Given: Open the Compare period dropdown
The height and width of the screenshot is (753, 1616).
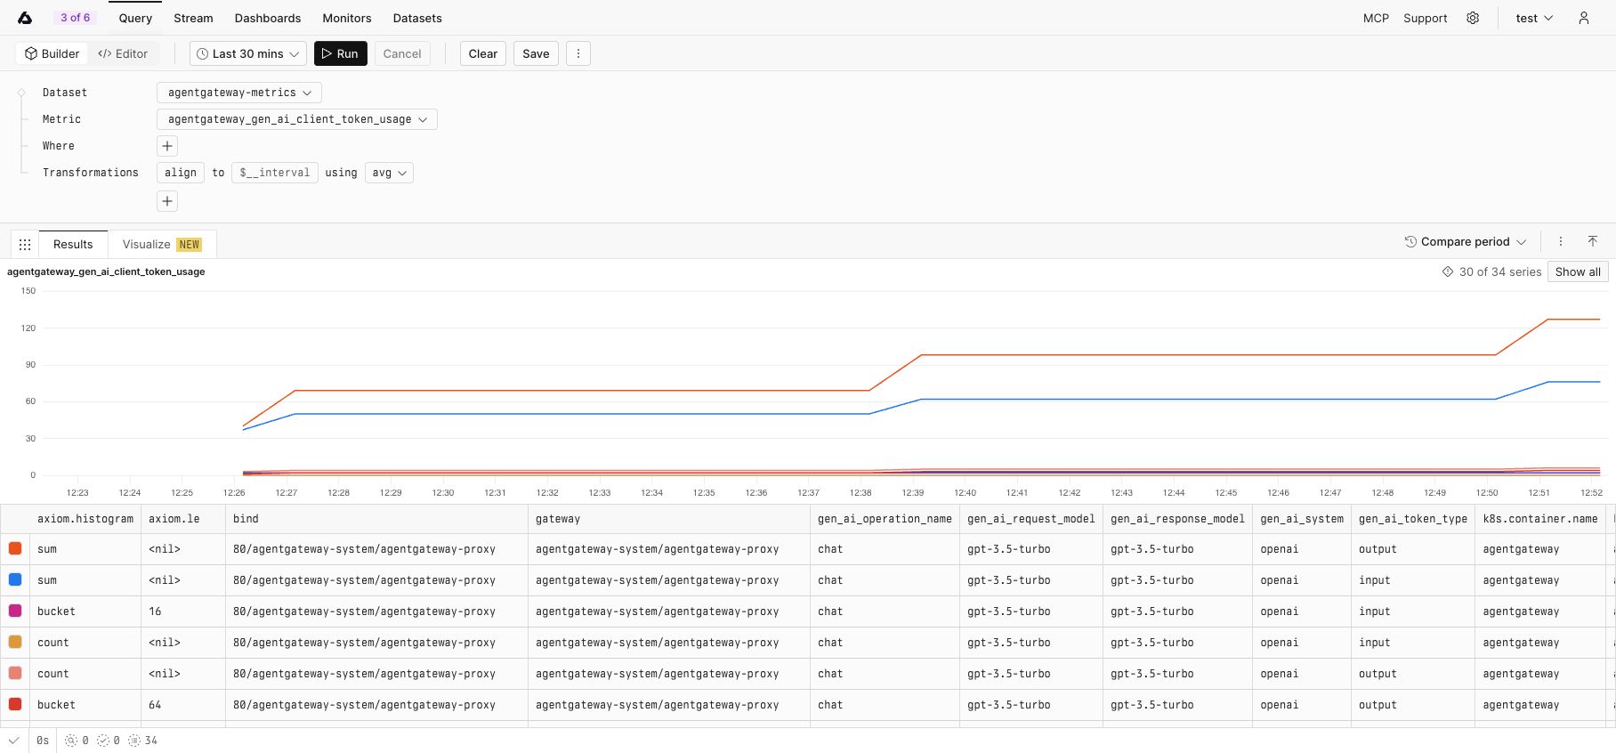Looking at the screenshot, I should (1466, 241).
